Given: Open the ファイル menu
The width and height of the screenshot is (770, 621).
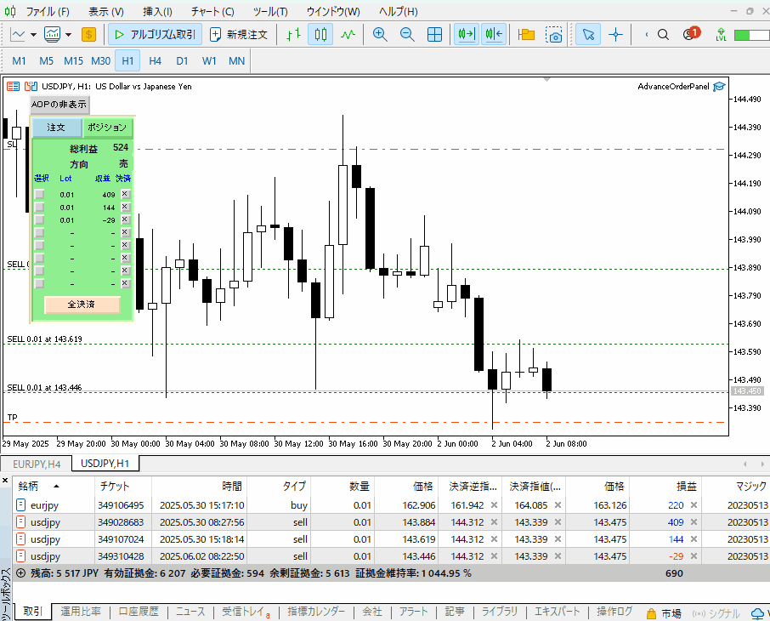Looking at the screenshot, I should tap(48, 11).
